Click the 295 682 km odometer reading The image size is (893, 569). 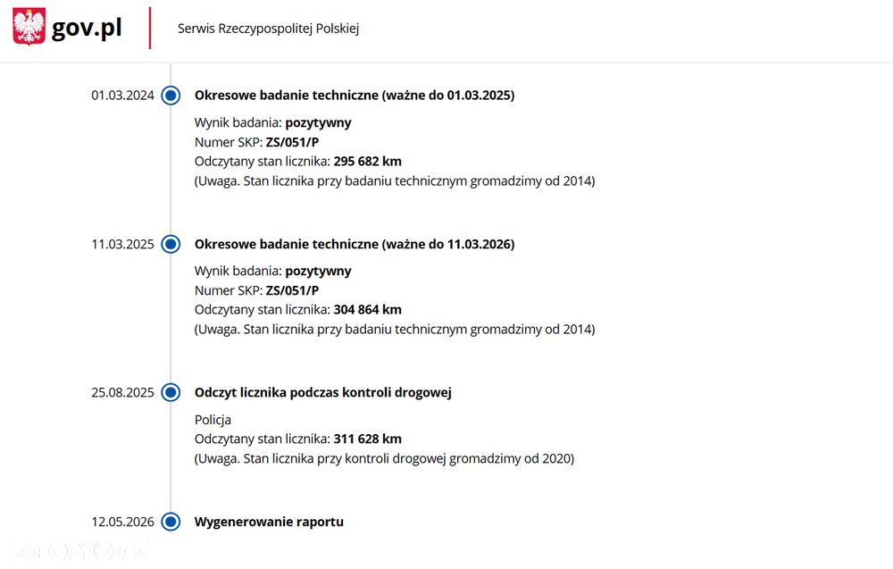point(367,161)
